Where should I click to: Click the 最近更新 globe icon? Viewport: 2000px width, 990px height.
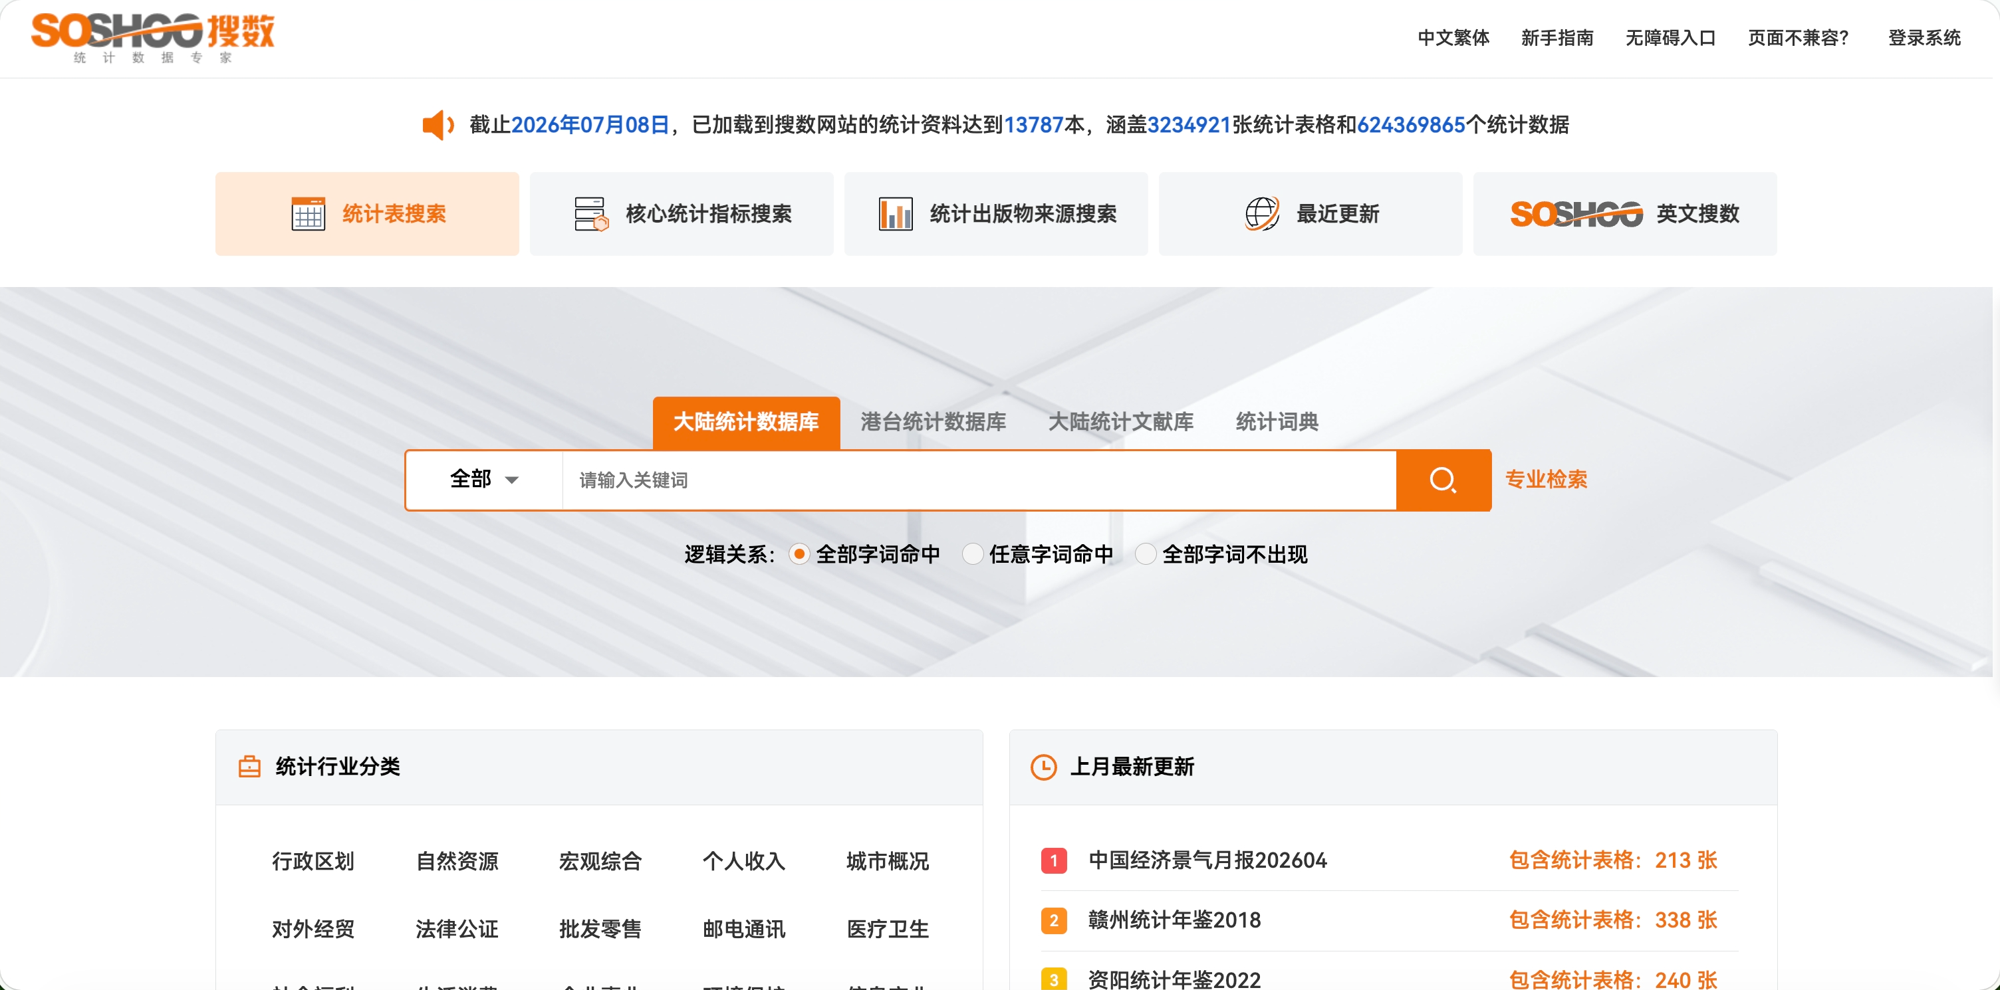1262,214
